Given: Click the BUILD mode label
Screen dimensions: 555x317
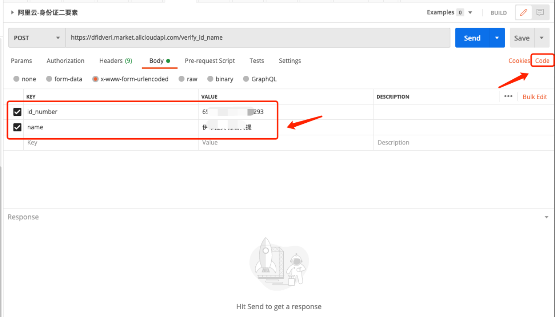Looking at the screenshot, I should (x=499, y=13).
